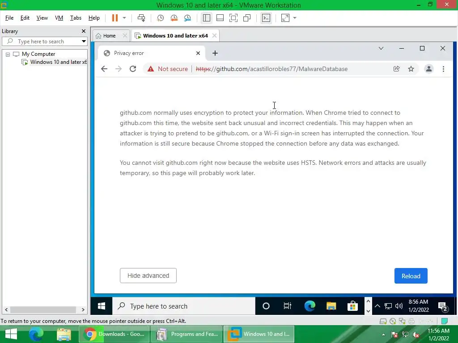Screen dimensions: 458x343
Task: Click the Send Ctrl+Alt+Del toolbar icon
Action: tap(141, 18)
